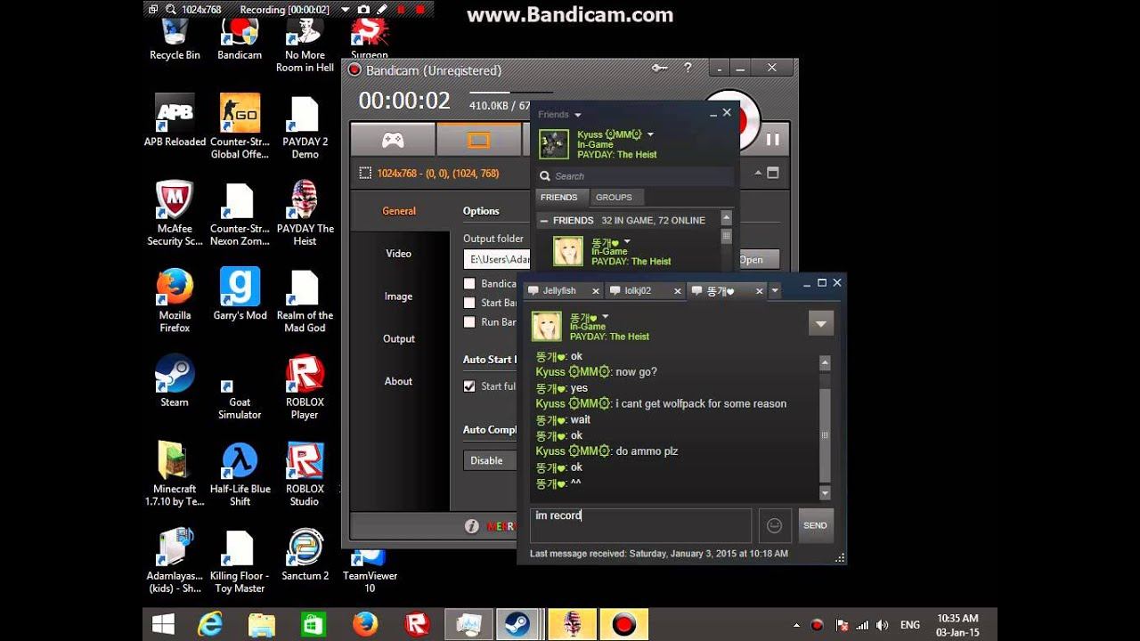Viewport: 1140px width, 641px height.
Task: Uncheck the 'Start ful...' Auto Start checkbox
Action: pyautogui.click(x=469, y=386)
